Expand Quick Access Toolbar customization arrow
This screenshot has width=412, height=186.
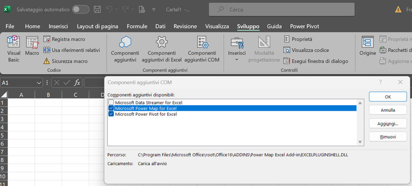coord(154,9)
